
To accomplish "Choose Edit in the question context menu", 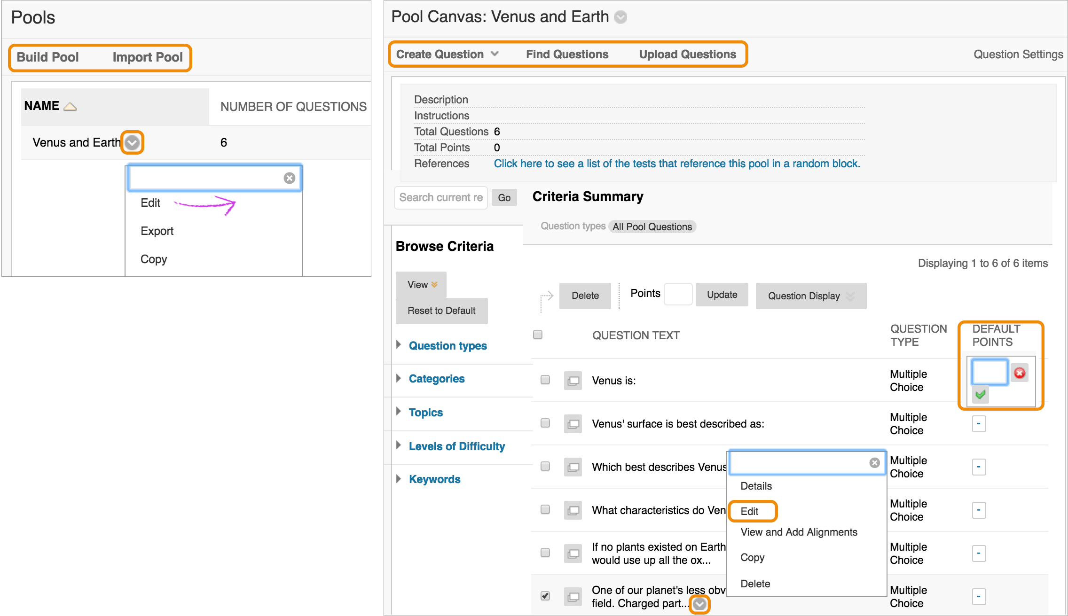I will 750,511.
